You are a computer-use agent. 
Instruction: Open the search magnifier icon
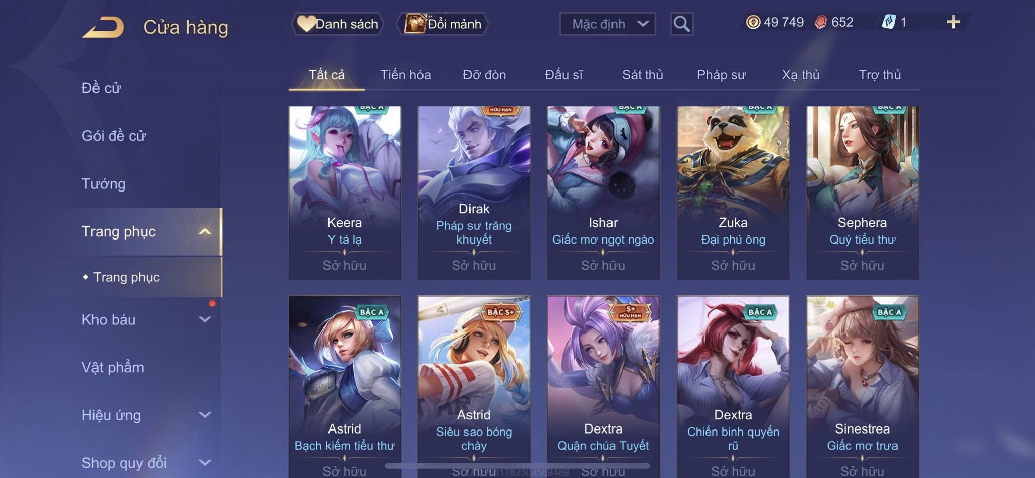[x=681, y=24]
